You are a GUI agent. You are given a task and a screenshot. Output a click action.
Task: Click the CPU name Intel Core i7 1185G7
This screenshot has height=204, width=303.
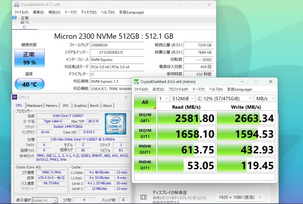pyautogui.click(x=68, y=116)
